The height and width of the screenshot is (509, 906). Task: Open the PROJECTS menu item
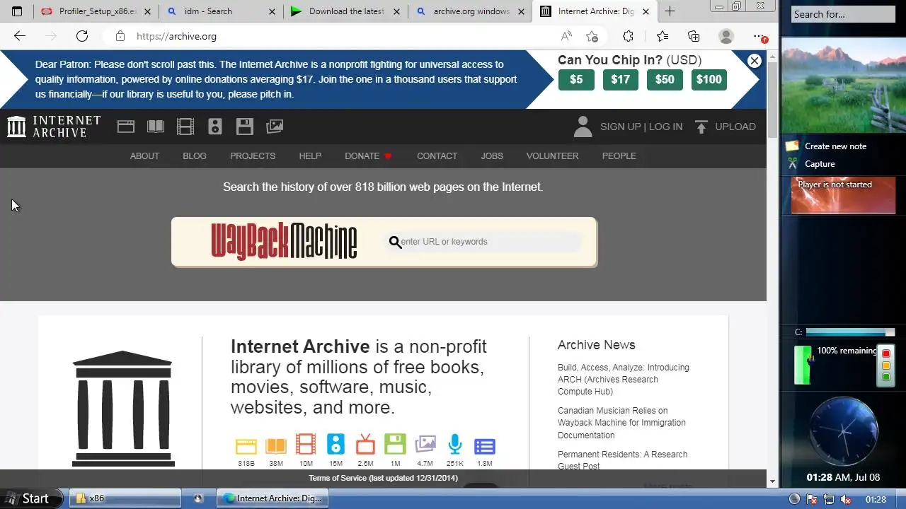[x=253, y=156]
